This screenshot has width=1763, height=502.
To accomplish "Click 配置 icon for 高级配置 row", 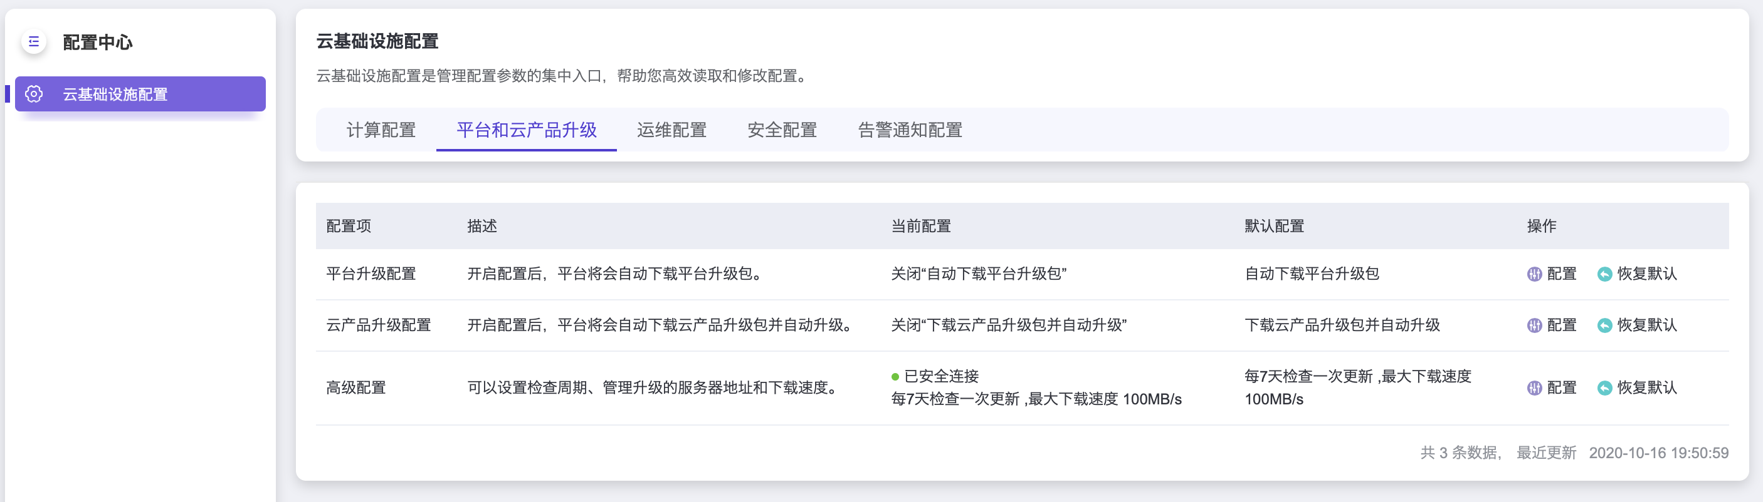I will (1534, 389).
